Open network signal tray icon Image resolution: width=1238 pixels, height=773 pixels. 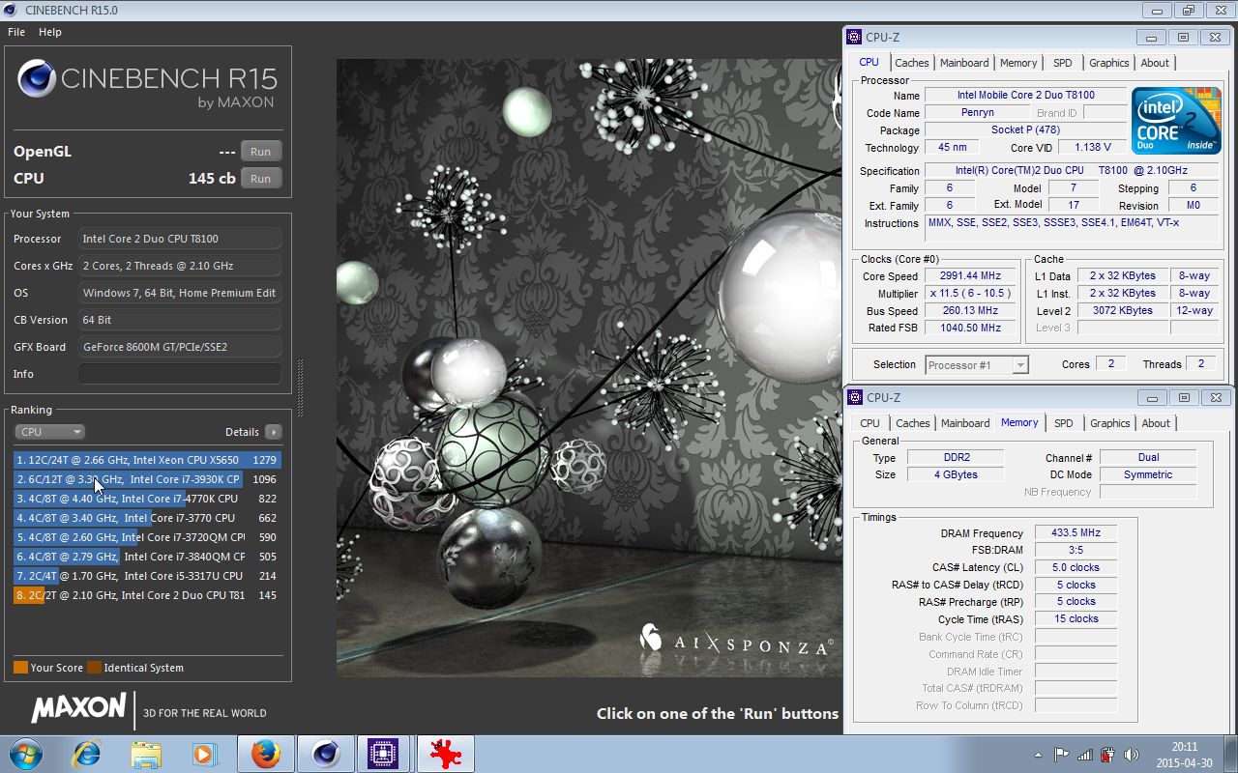click(x=1084, y=755)
